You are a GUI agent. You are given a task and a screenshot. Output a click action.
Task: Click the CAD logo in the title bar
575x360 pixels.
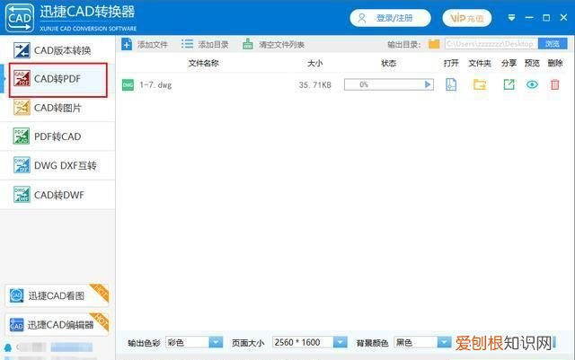(x=20, y=18)
